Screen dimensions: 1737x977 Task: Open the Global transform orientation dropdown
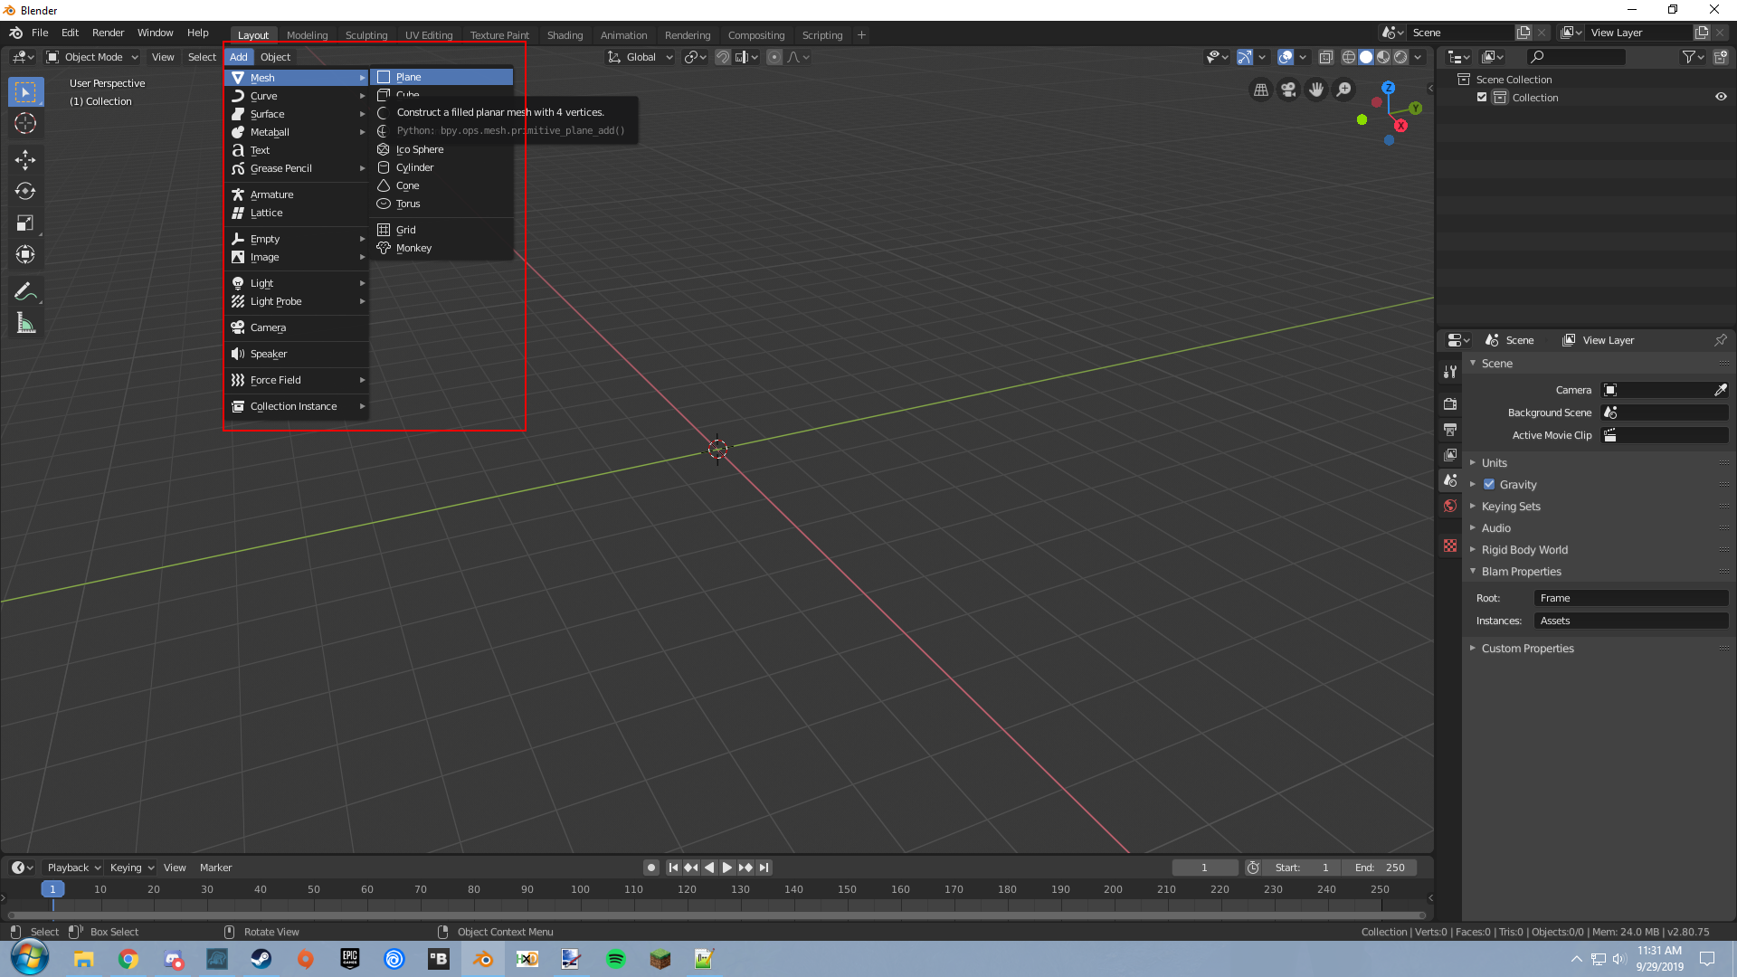tap(641, 57)
